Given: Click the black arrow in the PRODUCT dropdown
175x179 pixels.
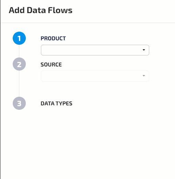Looking at the screenshot, I should coord(144,50).
